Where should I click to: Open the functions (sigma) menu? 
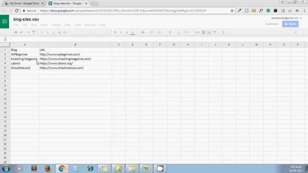point(223,32)
